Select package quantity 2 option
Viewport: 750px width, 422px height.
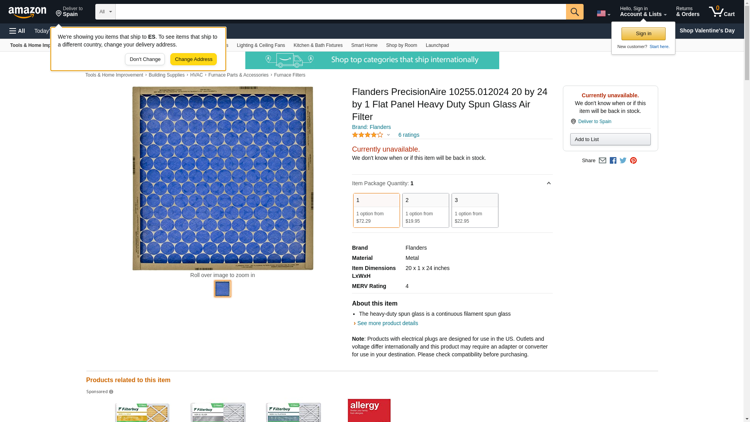pos(425,210)
